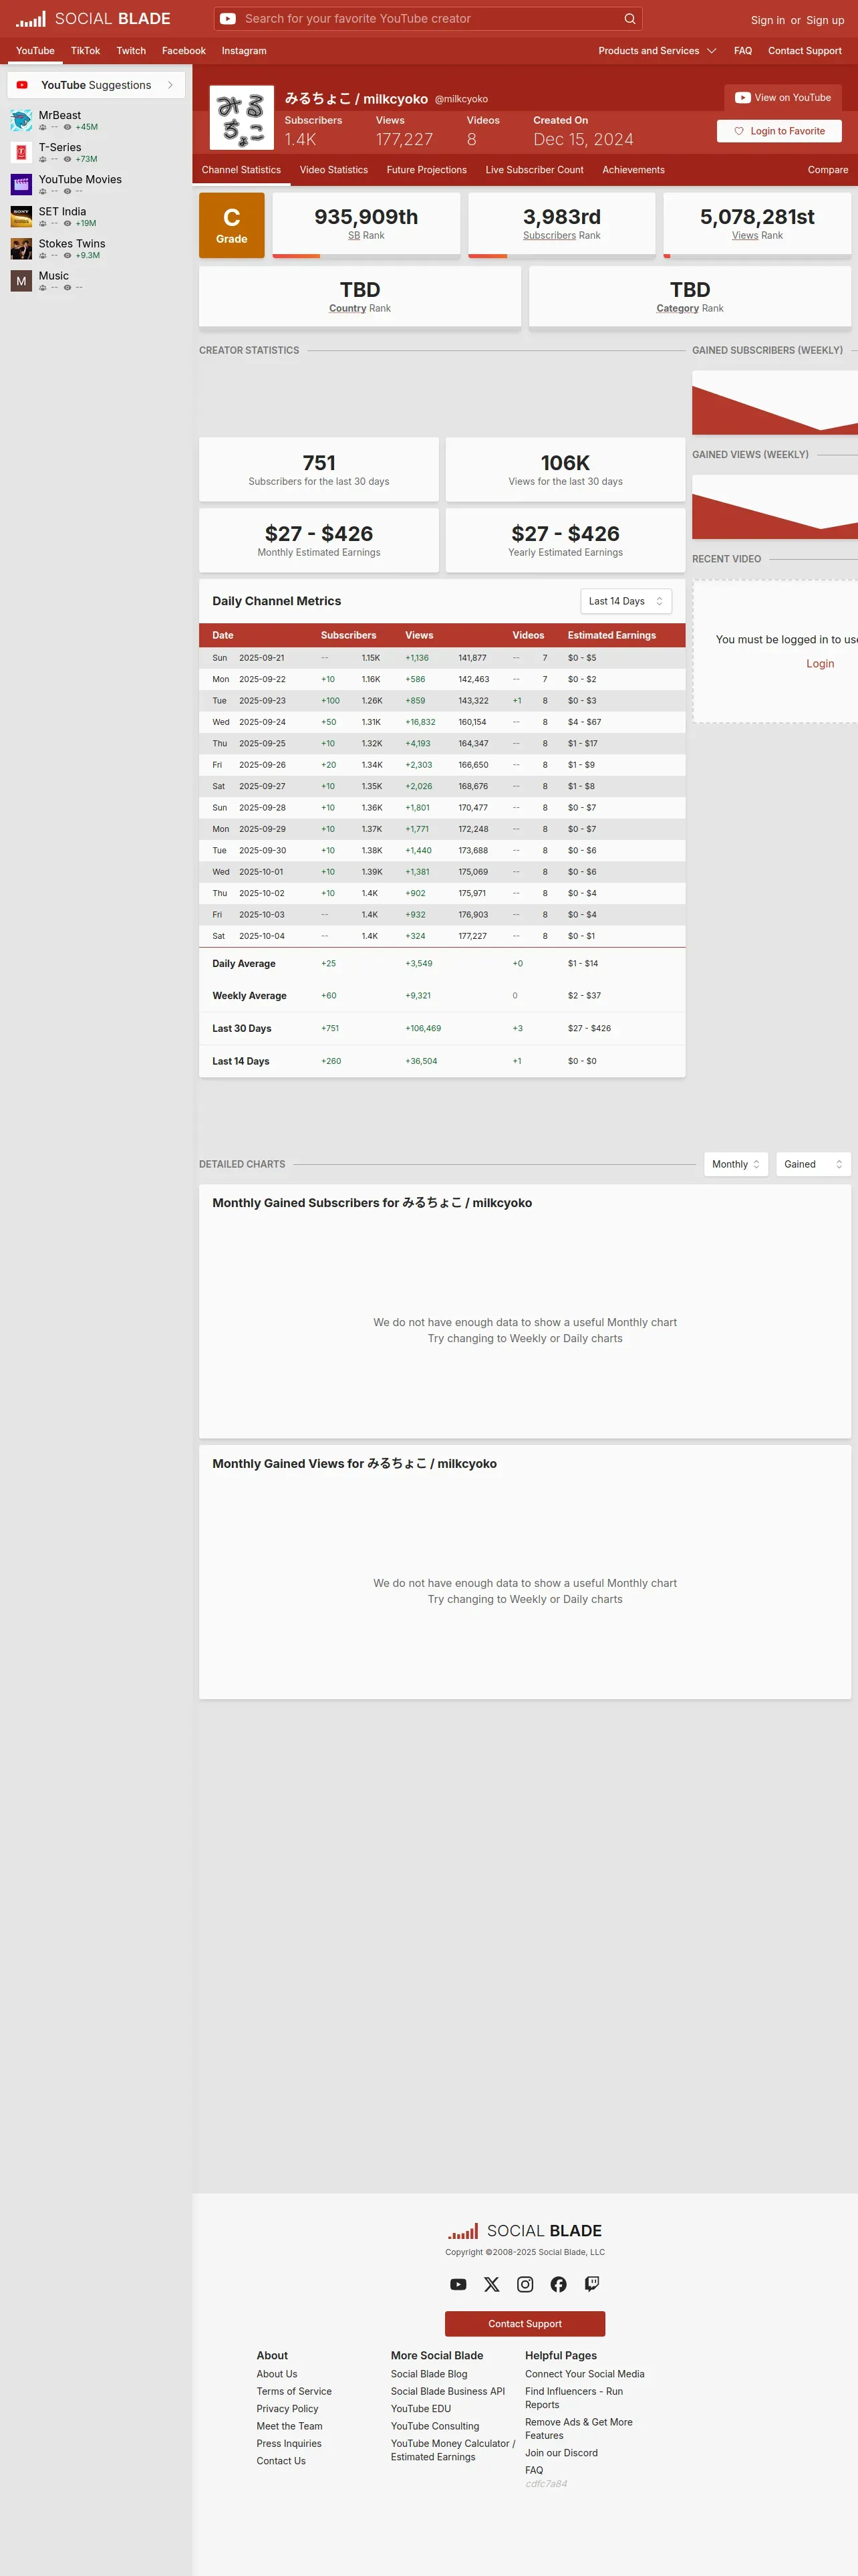Click the Views Rank card
The image size is (858, 2576).
(757, 225)
